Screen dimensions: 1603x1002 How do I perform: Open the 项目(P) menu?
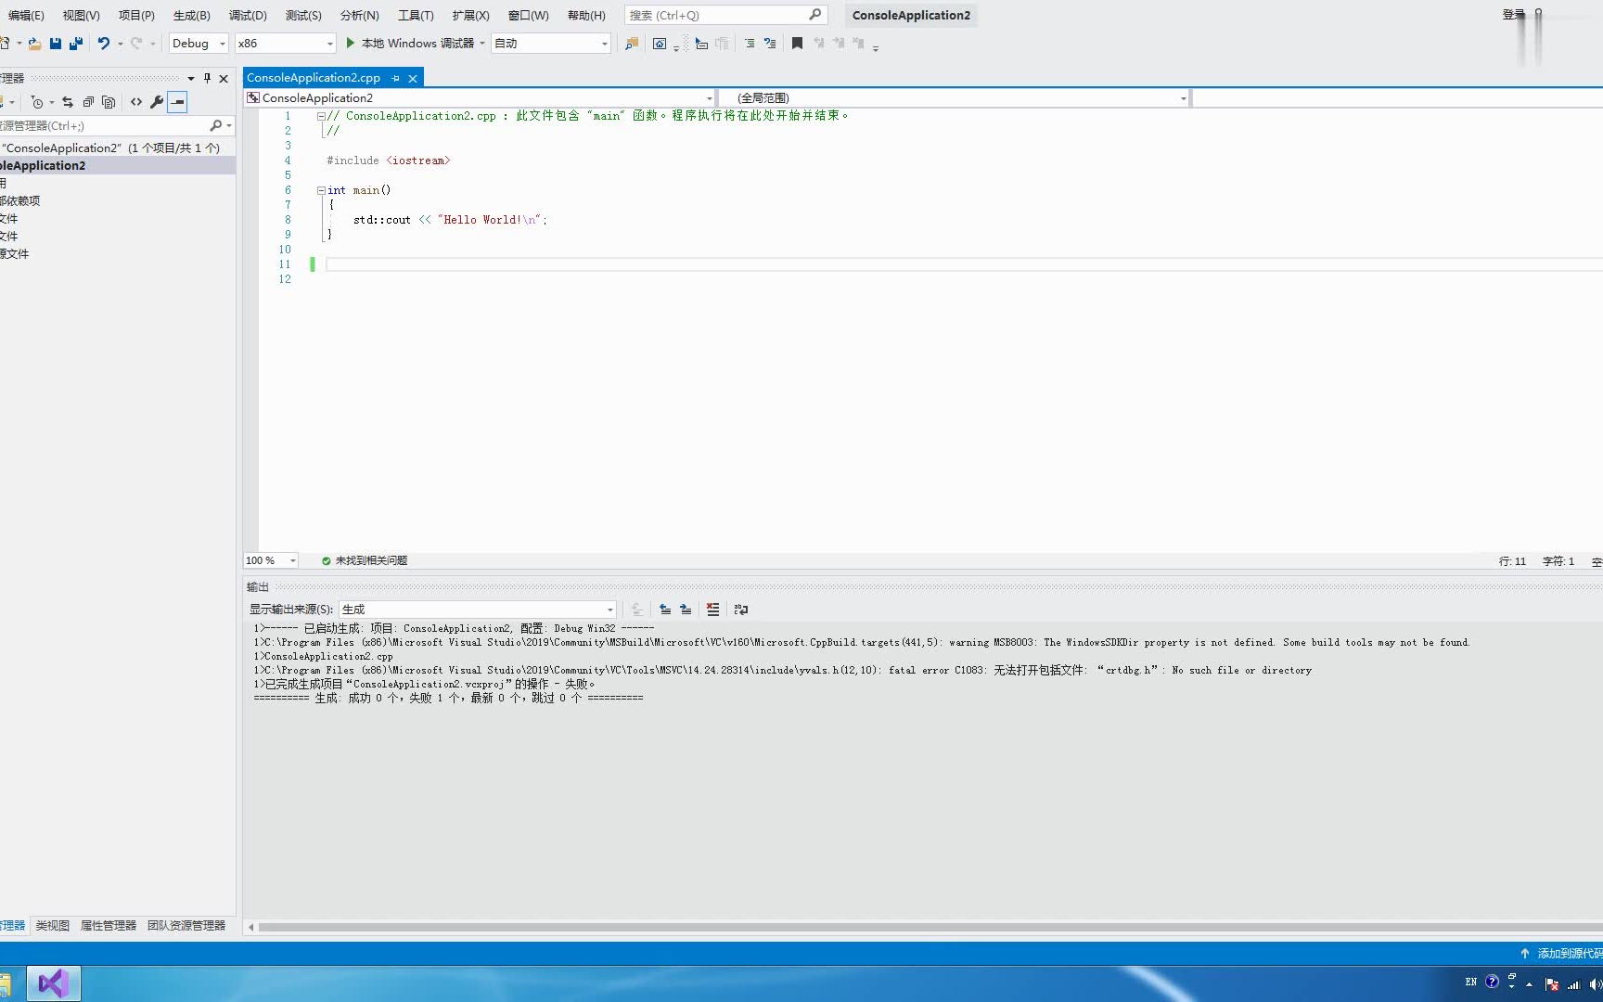click(136, 16)
